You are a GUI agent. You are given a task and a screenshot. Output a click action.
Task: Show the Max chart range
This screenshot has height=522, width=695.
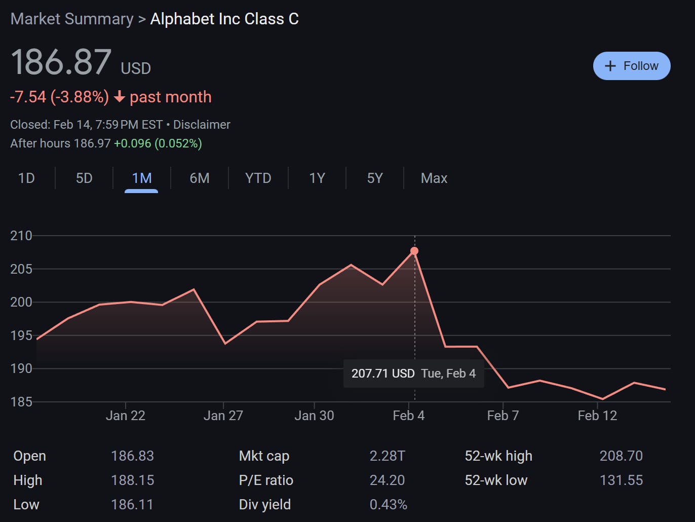point(434,178)
